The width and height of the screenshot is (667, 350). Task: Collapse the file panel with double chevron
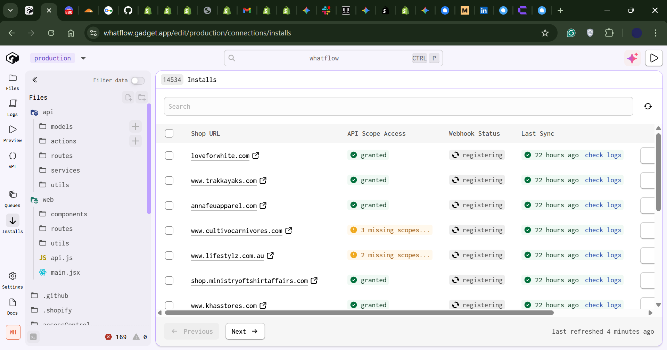[35, 80]
